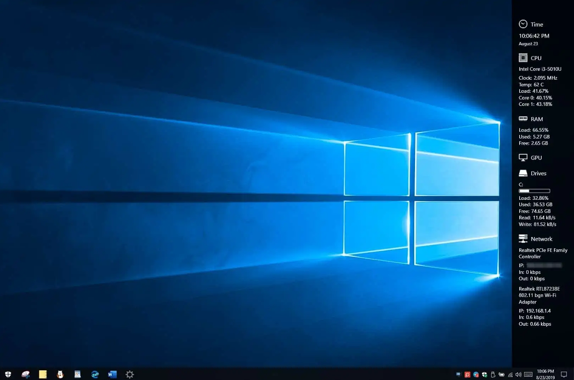This screenshot has height=380, width=574.
Task: Launch the Snipping Tool from the taskbar
Action: pyautogui.click(x=25, y=374)
